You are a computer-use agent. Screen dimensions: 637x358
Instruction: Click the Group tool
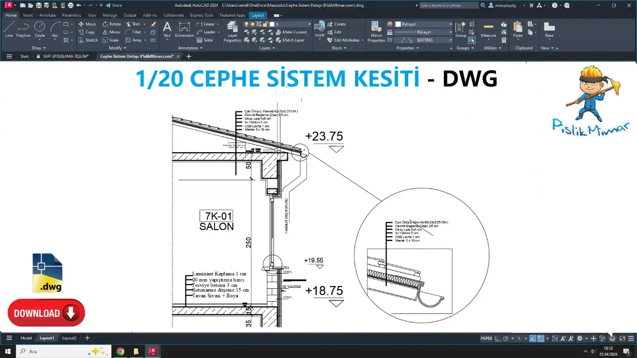coord(461,30)
